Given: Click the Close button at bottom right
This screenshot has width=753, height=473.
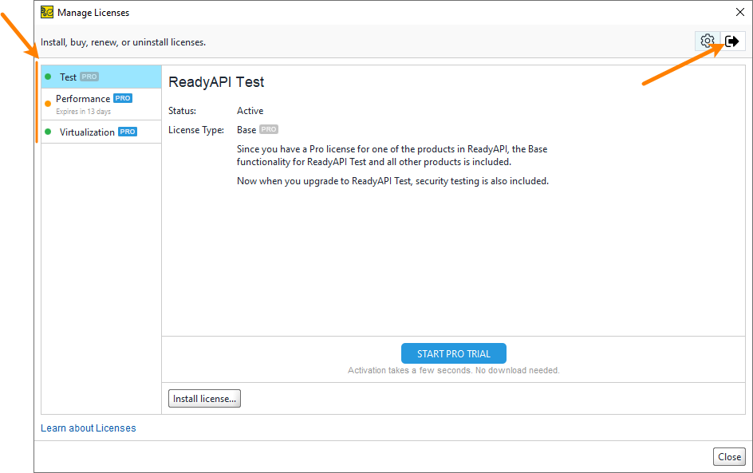Looking at the screenshot, I should click(729, 457).
